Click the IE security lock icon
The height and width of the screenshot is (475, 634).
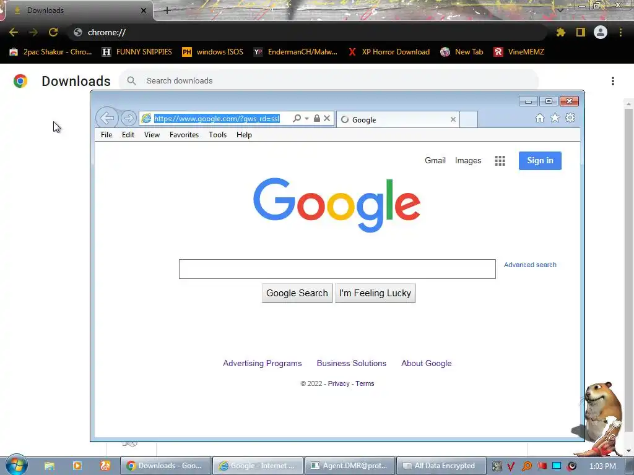click(317, 118)
